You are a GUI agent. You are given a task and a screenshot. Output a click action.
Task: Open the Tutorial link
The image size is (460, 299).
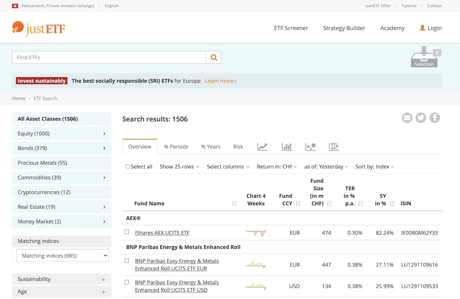(409, 6)
